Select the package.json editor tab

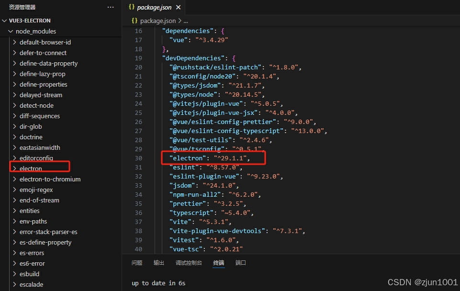tap(155, 7)
